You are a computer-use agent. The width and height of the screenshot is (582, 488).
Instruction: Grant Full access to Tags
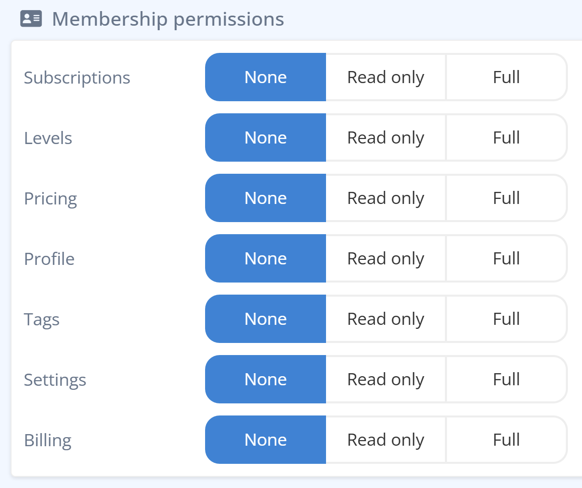pos(505,319)
